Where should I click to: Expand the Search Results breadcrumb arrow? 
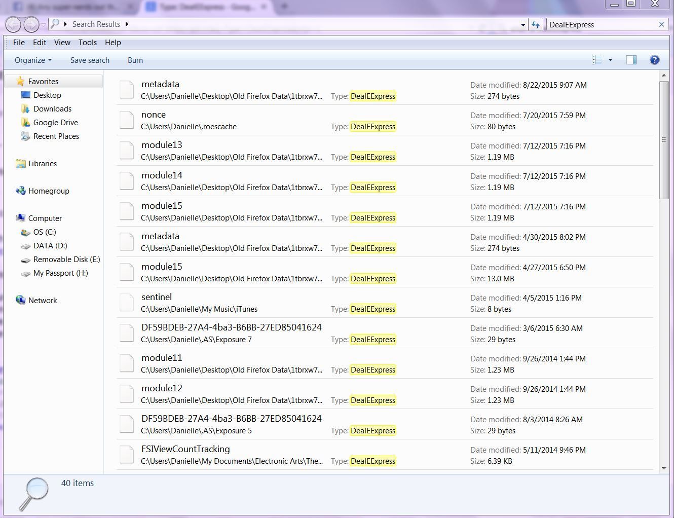click(127, 24)
